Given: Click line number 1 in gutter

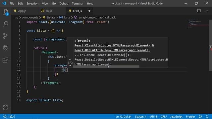Looking at the screenshot, I should (20, 22).
